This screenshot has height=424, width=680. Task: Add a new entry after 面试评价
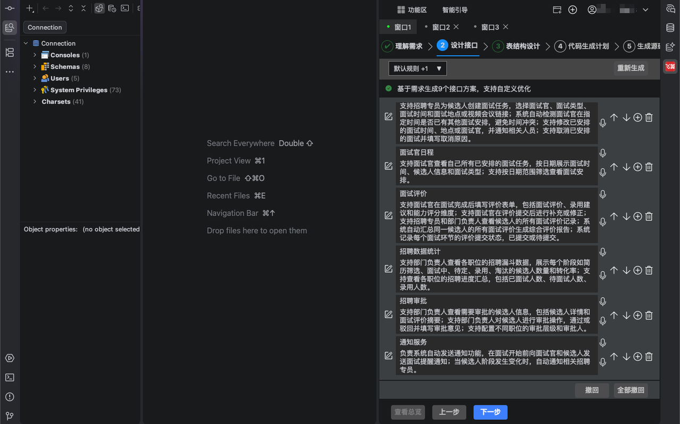point(637,217)
